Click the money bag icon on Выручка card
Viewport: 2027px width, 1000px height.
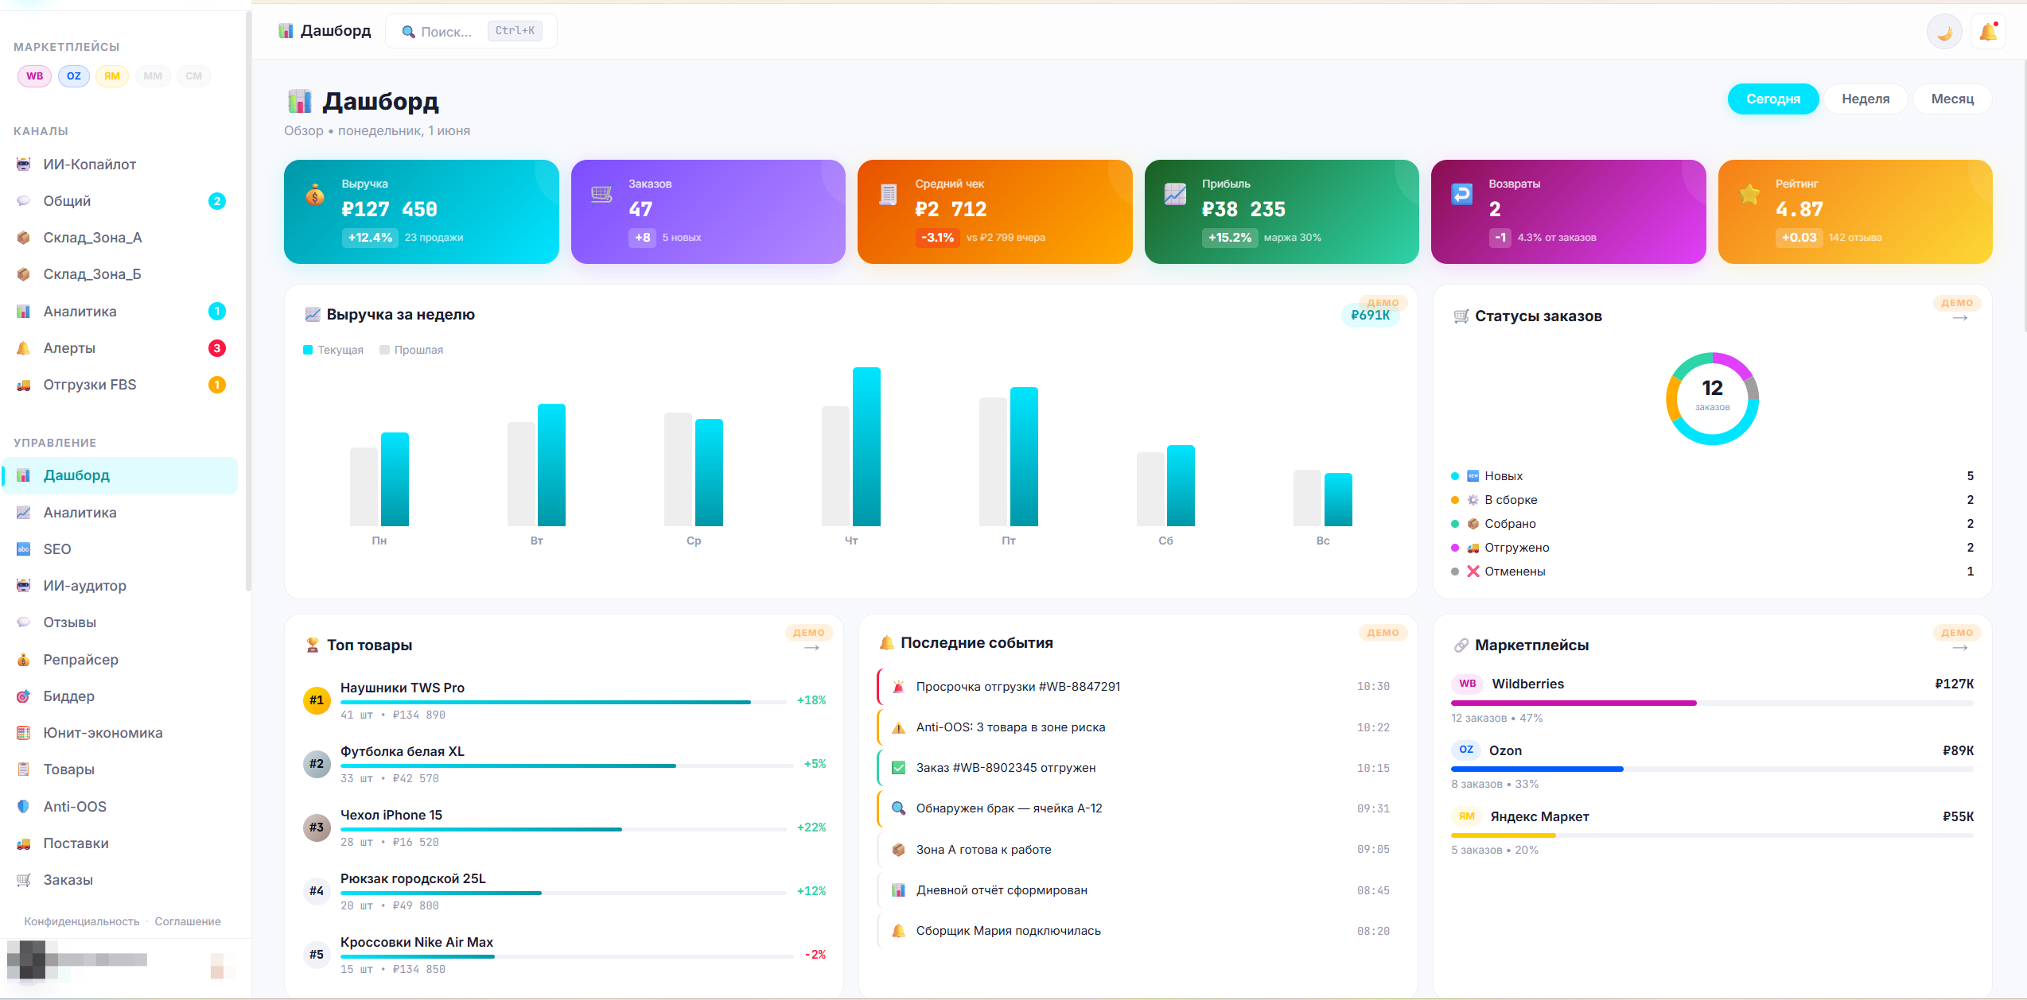(x=315, y=194)
